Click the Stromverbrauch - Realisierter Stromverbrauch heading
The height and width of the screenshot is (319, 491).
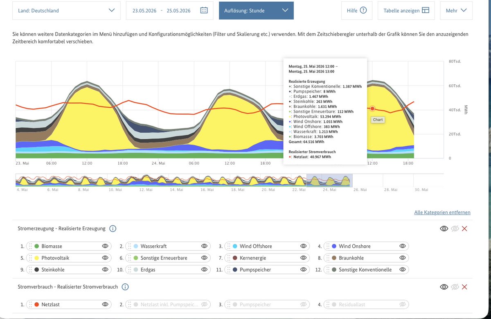click(x=68, y=287)
